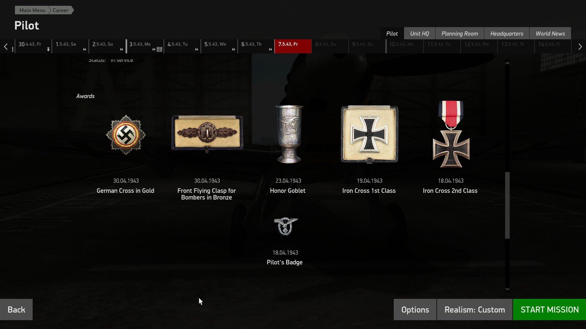Click the scroll-up arrow of awards panel
This screenshot has width=586, height=329.
[x=507, y=63]
